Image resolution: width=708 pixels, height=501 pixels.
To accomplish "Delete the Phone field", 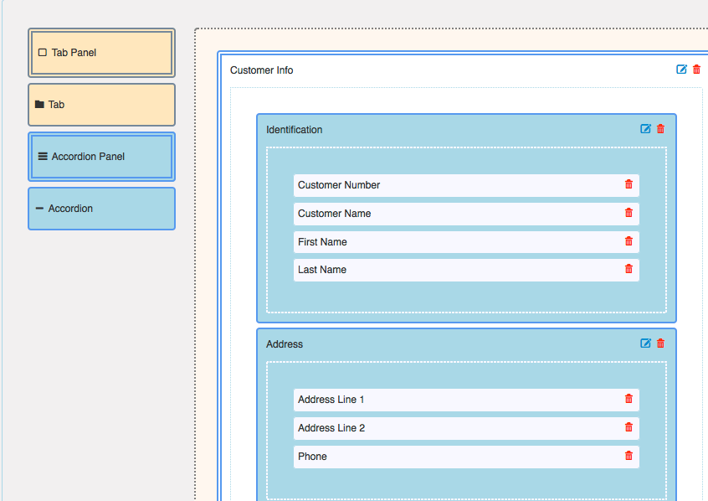I will click(628, 456).
